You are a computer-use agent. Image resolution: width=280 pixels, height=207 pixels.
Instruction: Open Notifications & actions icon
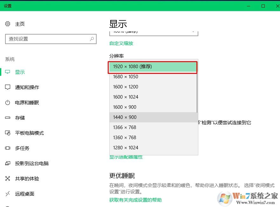pyautogui.click(x=8, y=87)
